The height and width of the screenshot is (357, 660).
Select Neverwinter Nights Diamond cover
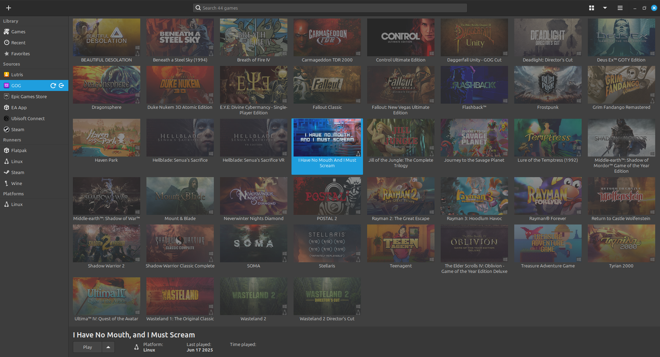click(x=254, y=196)
